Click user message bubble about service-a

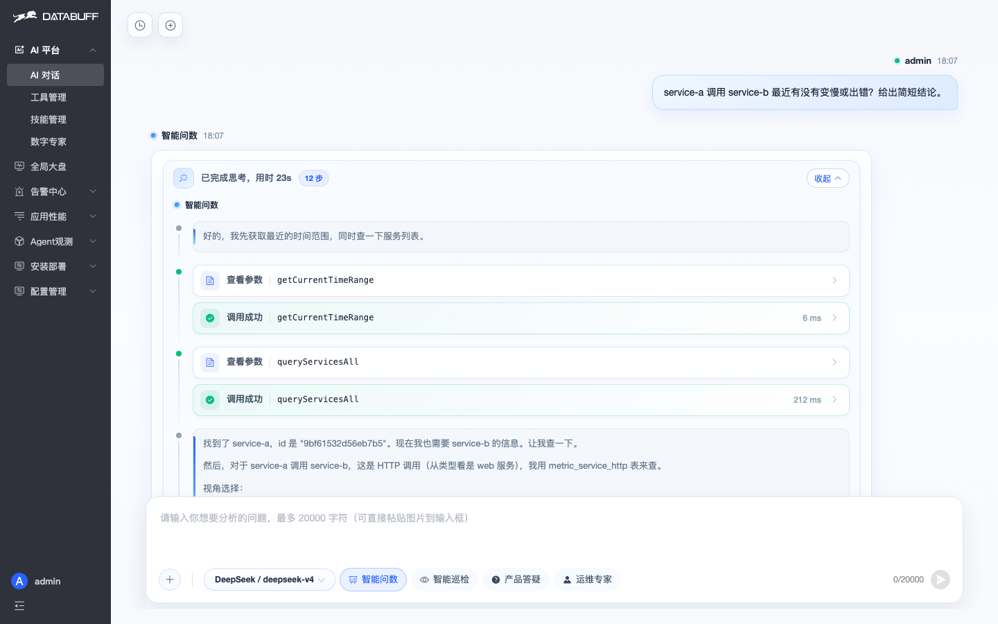(805, 92)
